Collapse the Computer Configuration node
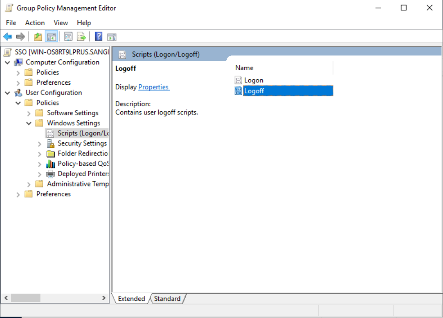The height and width of the screenshot is (318, 443). 7,63
